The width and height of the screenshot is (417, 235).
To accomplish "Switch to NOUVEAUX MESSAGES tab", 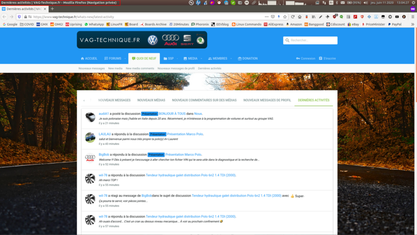I will coord(114,100).
